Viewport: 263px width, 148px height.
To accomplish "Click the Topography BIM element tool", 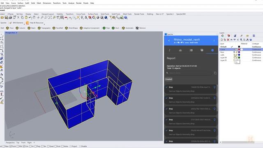I will pyautogui.click(x=44, y=28).
